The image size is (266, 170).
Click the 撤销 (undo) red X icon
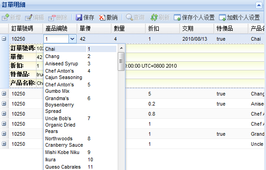(x=102, y=17)
